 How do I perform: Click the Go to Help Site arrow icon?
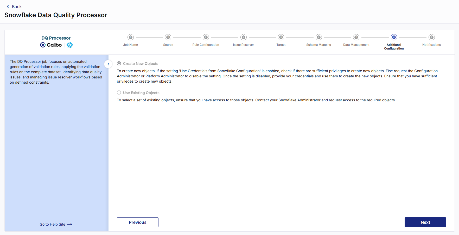[x=69, y=224]
